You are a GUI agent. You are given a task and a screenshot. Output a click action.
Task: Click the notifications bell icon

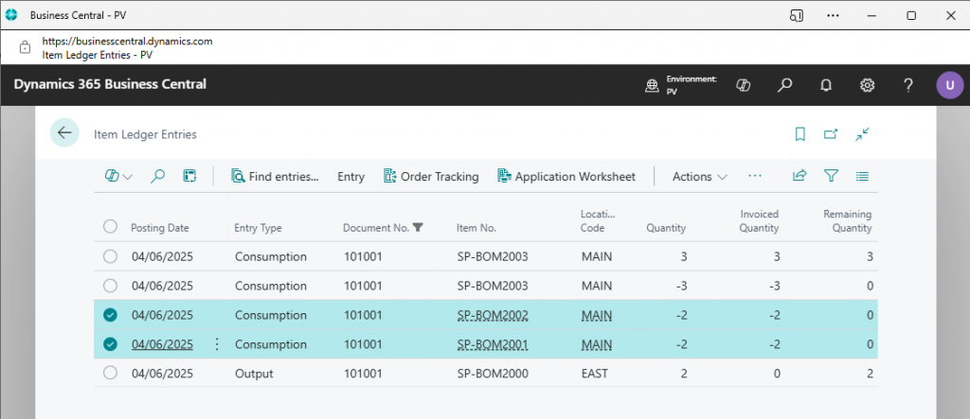[x=826, y=85]
